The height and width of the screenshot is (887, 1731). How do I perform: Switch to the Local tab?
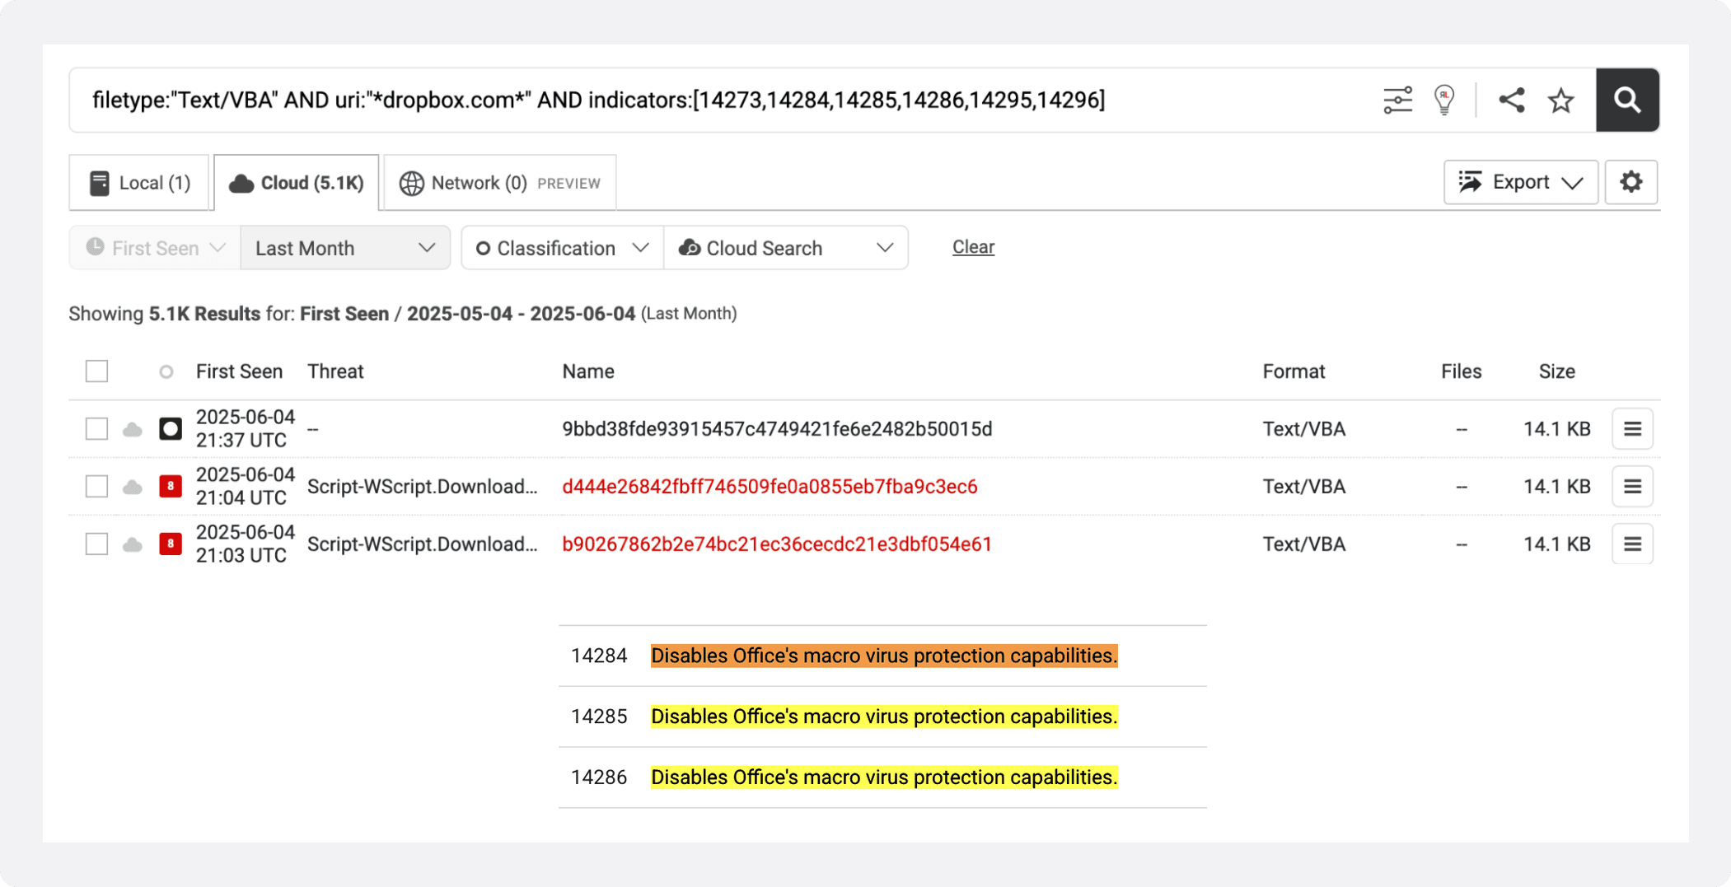(x=140, y=182)
